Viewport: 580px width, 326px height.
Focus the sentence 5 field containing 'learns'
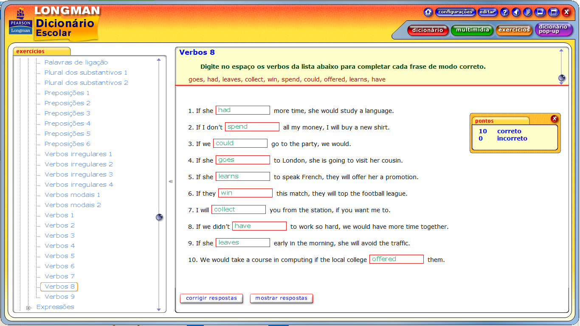point(243,177)
